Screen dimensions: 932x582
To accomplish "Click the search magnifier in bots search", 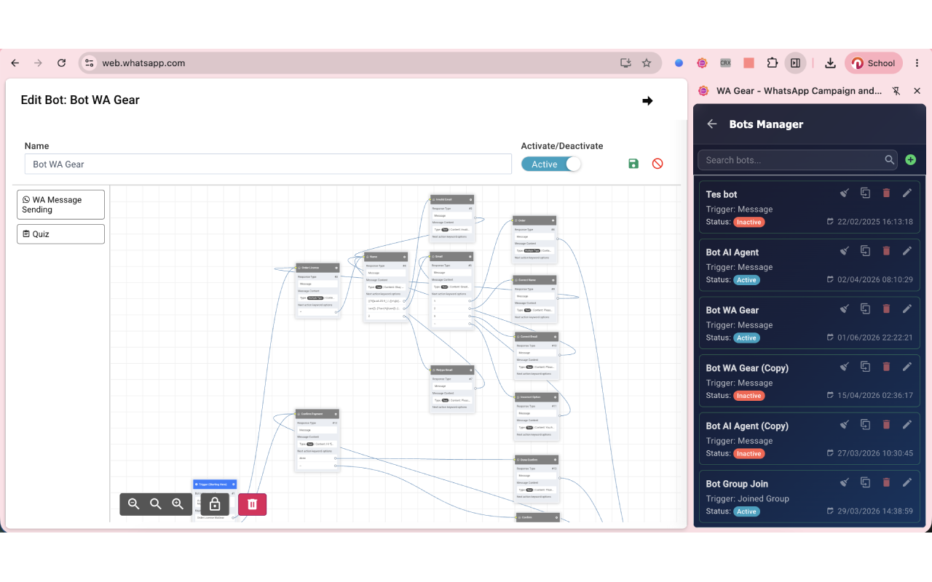I will click(x=889, y=160).
